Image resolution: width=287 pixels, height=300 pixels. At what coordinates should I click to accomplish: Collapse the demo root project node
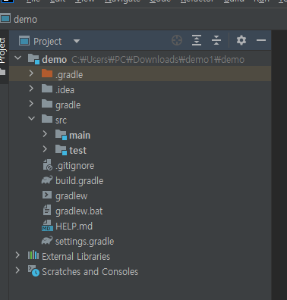coord(17,58)
